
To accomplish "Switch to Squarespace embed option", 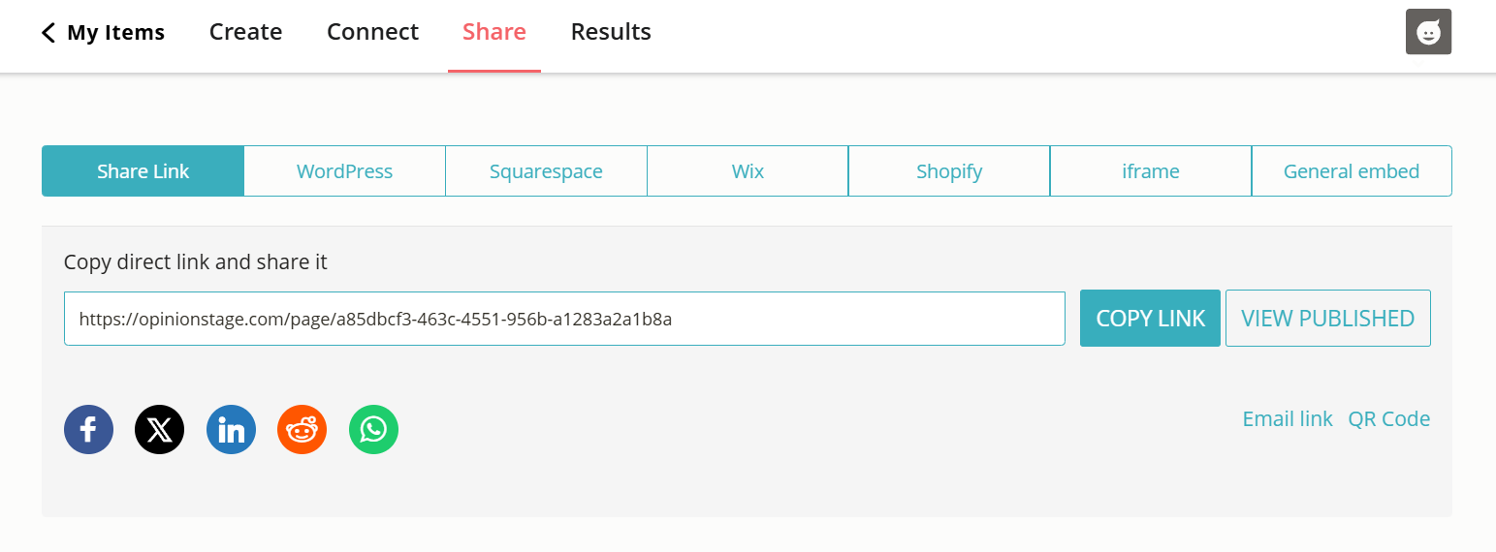I will [546, 171].
